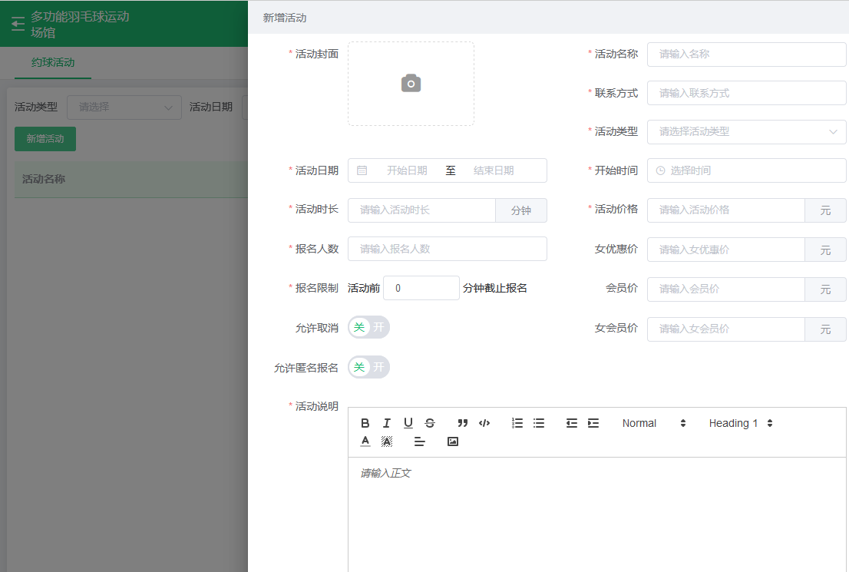Open the start time (选择时间) picker field
The image size is (849, 572).
pos(747,170)
